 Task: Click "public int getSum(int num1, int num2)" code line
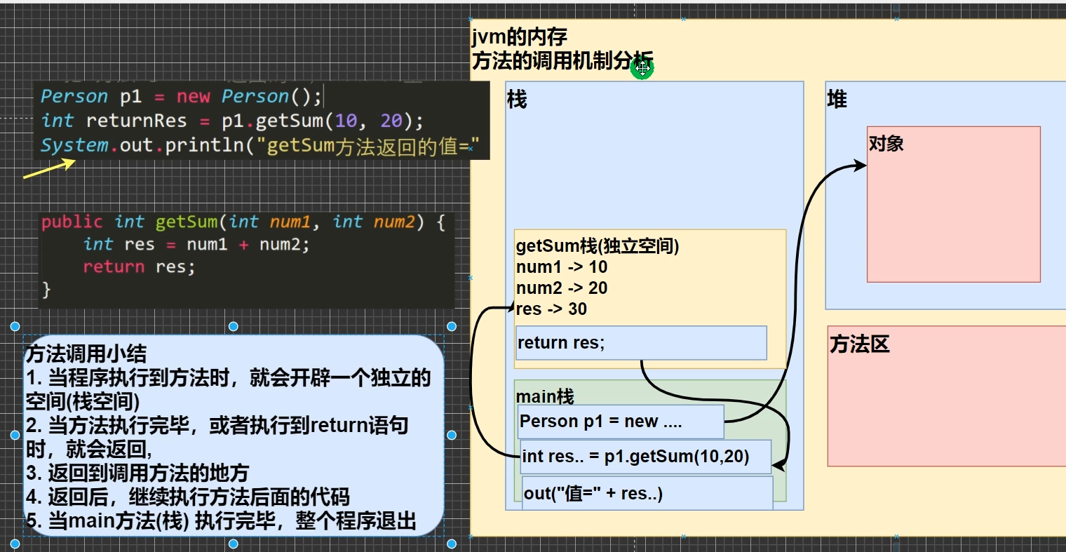point(243,222)
